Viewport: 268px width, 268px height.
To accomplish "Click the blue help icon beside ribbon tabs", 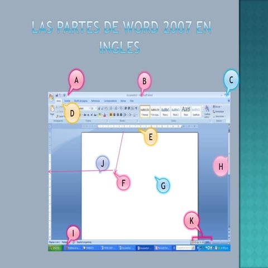I will click(229, 100).
